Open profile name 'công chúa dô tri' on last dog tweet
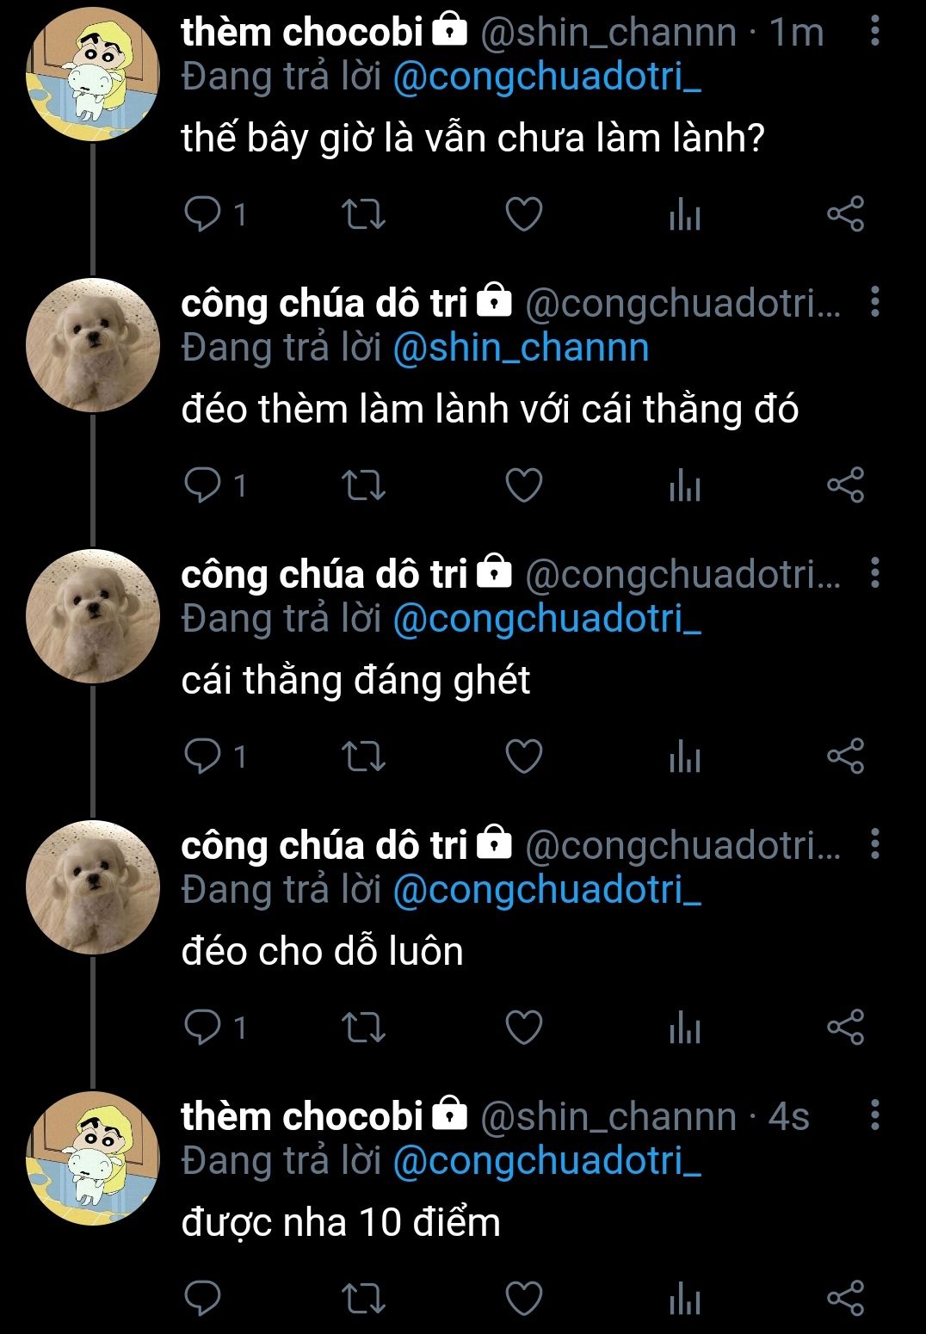This screenshot has height=1334, width=926. point(324,845)
